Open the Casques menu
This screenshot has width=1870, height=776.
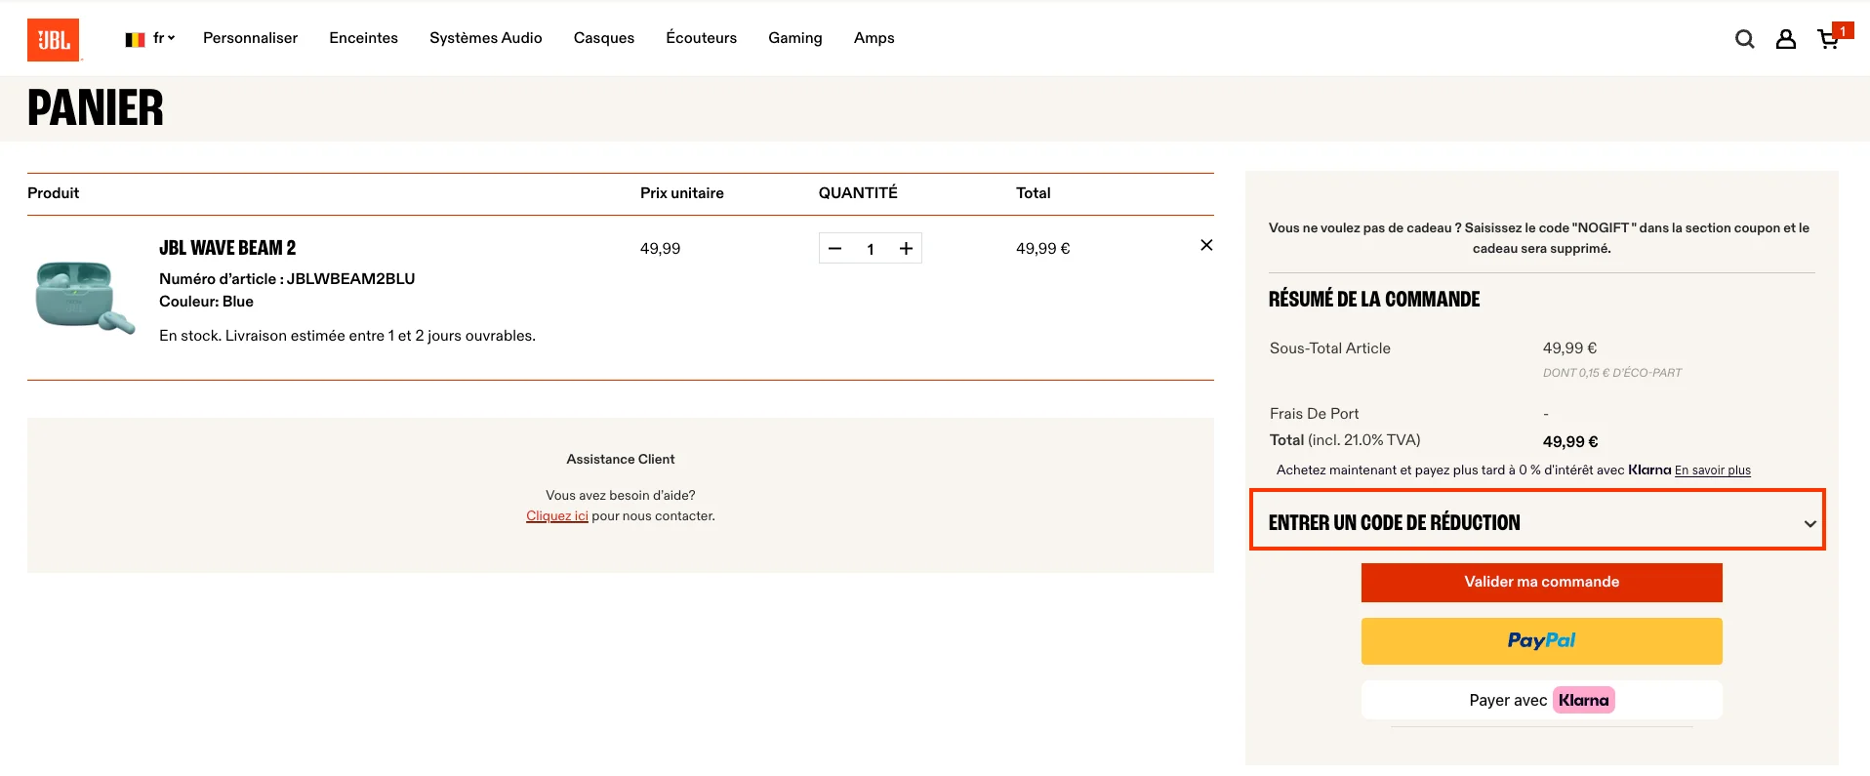pos(603,38)
